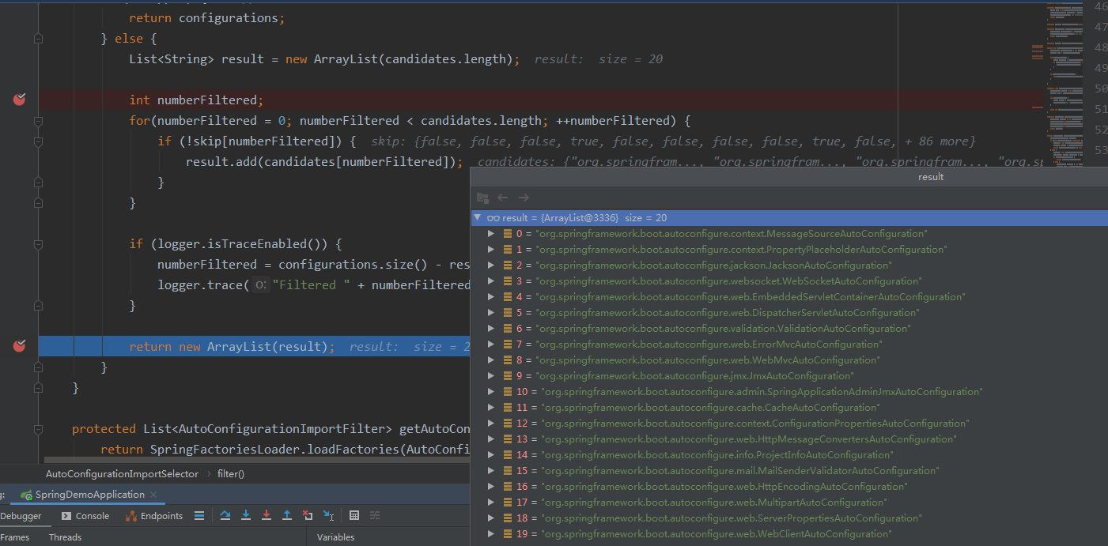
Task: Click the forward arrow in result popup
Action: (x=524, y=198)
